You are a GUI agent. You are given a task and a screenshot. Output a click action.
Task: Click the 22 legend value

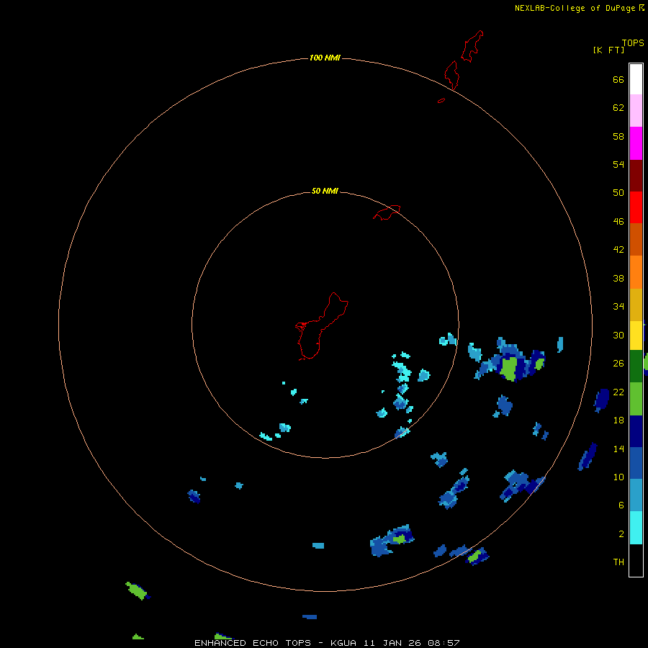click(x=618, y=392)
